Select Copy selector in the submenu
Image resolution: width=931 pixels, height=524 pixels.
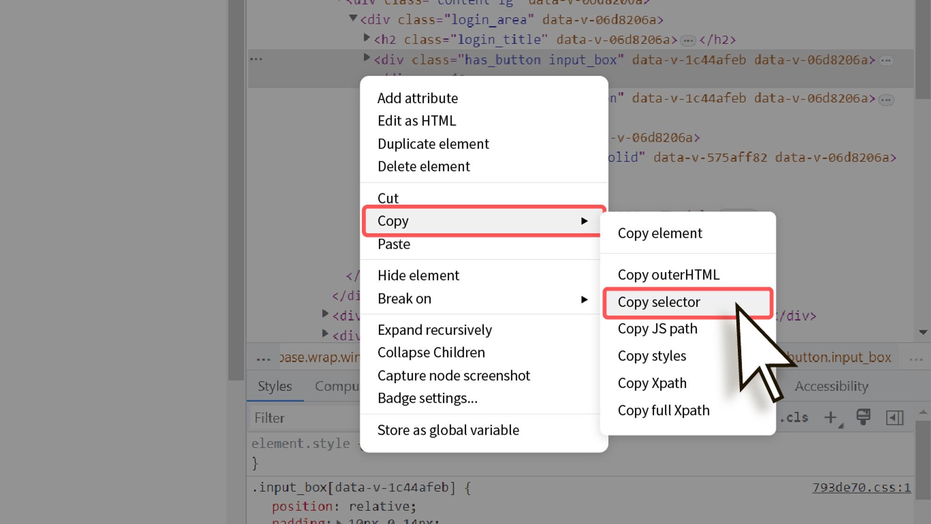[659, 302]
